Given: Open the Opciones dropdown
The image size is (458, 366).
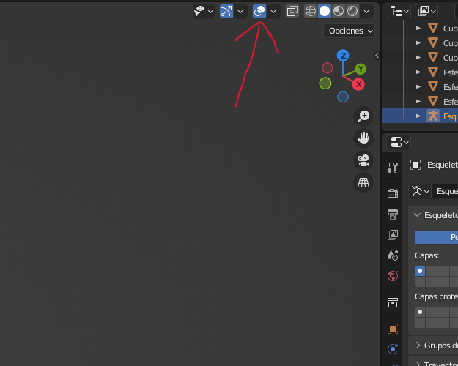Looking at the screenshot, I should pyautogui.click(x=349, y=31).
